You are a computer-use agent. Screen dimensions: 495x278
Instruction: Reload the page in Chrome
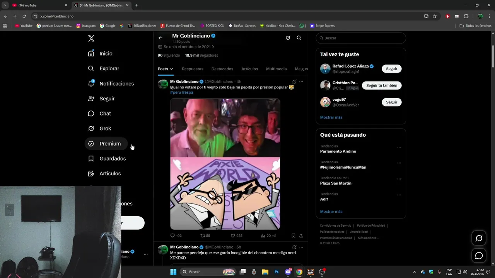click(x=24, y=16)
